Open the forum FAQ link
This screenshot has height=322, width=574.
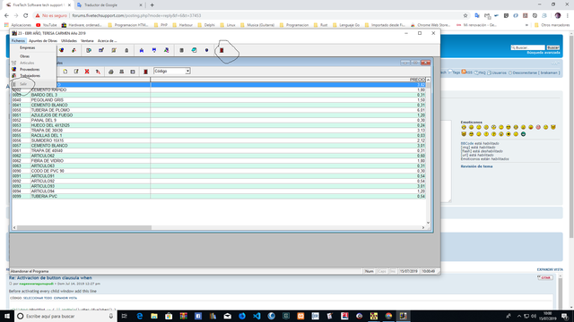pyautogui.click(x=481, y=72)
